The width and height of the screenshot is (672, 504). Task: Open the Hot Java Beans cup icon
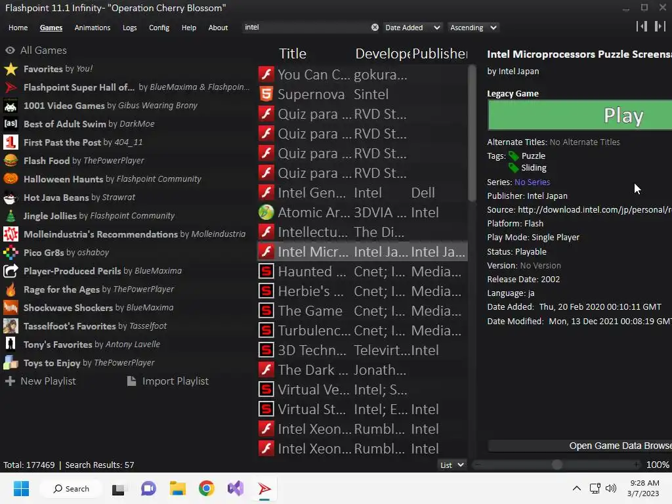coord(10,197)
